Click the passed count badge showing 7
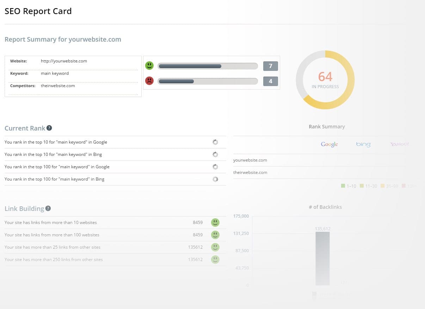 pos(270,66)
